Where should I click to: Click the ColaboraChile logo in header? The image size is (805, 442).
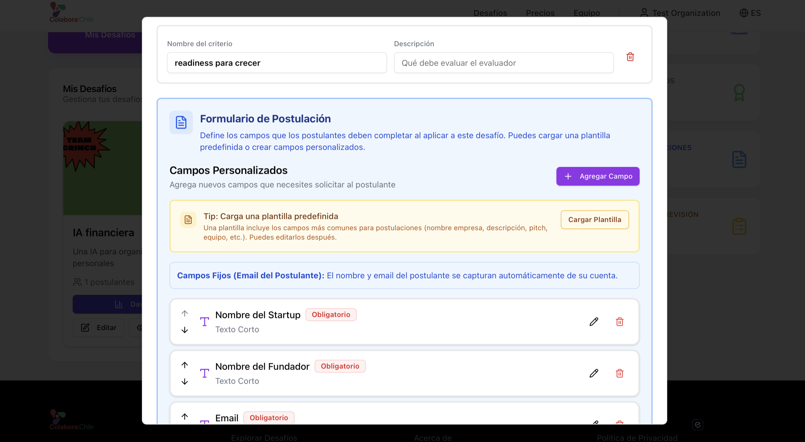click(71, 13)
